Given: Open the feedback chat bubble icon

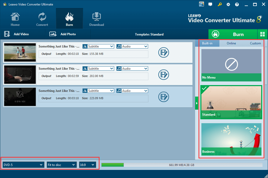Looking at the screenshot, I should [x=210, y=4].
